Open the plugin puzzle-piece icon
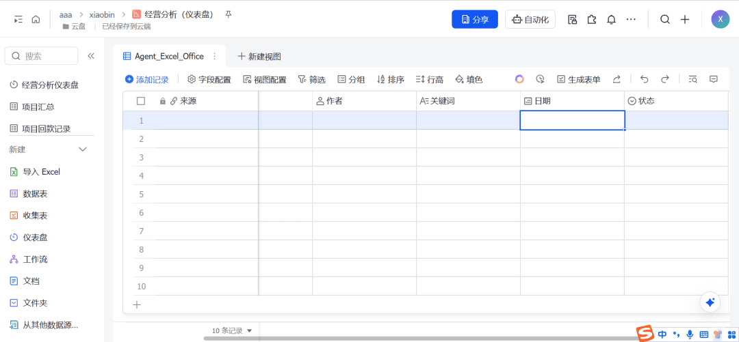 tap(592, 20)
